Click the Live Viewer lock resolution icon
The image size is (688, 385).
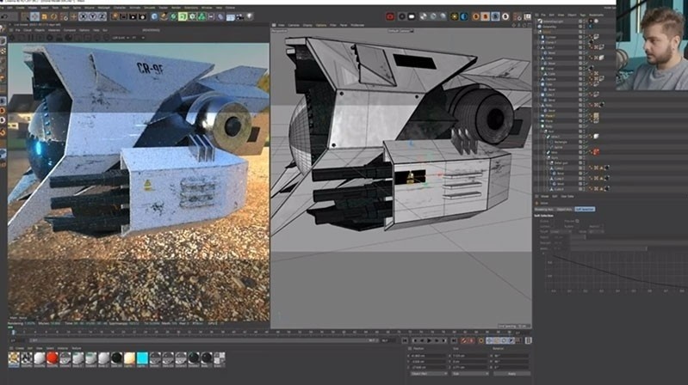point(59,38)
